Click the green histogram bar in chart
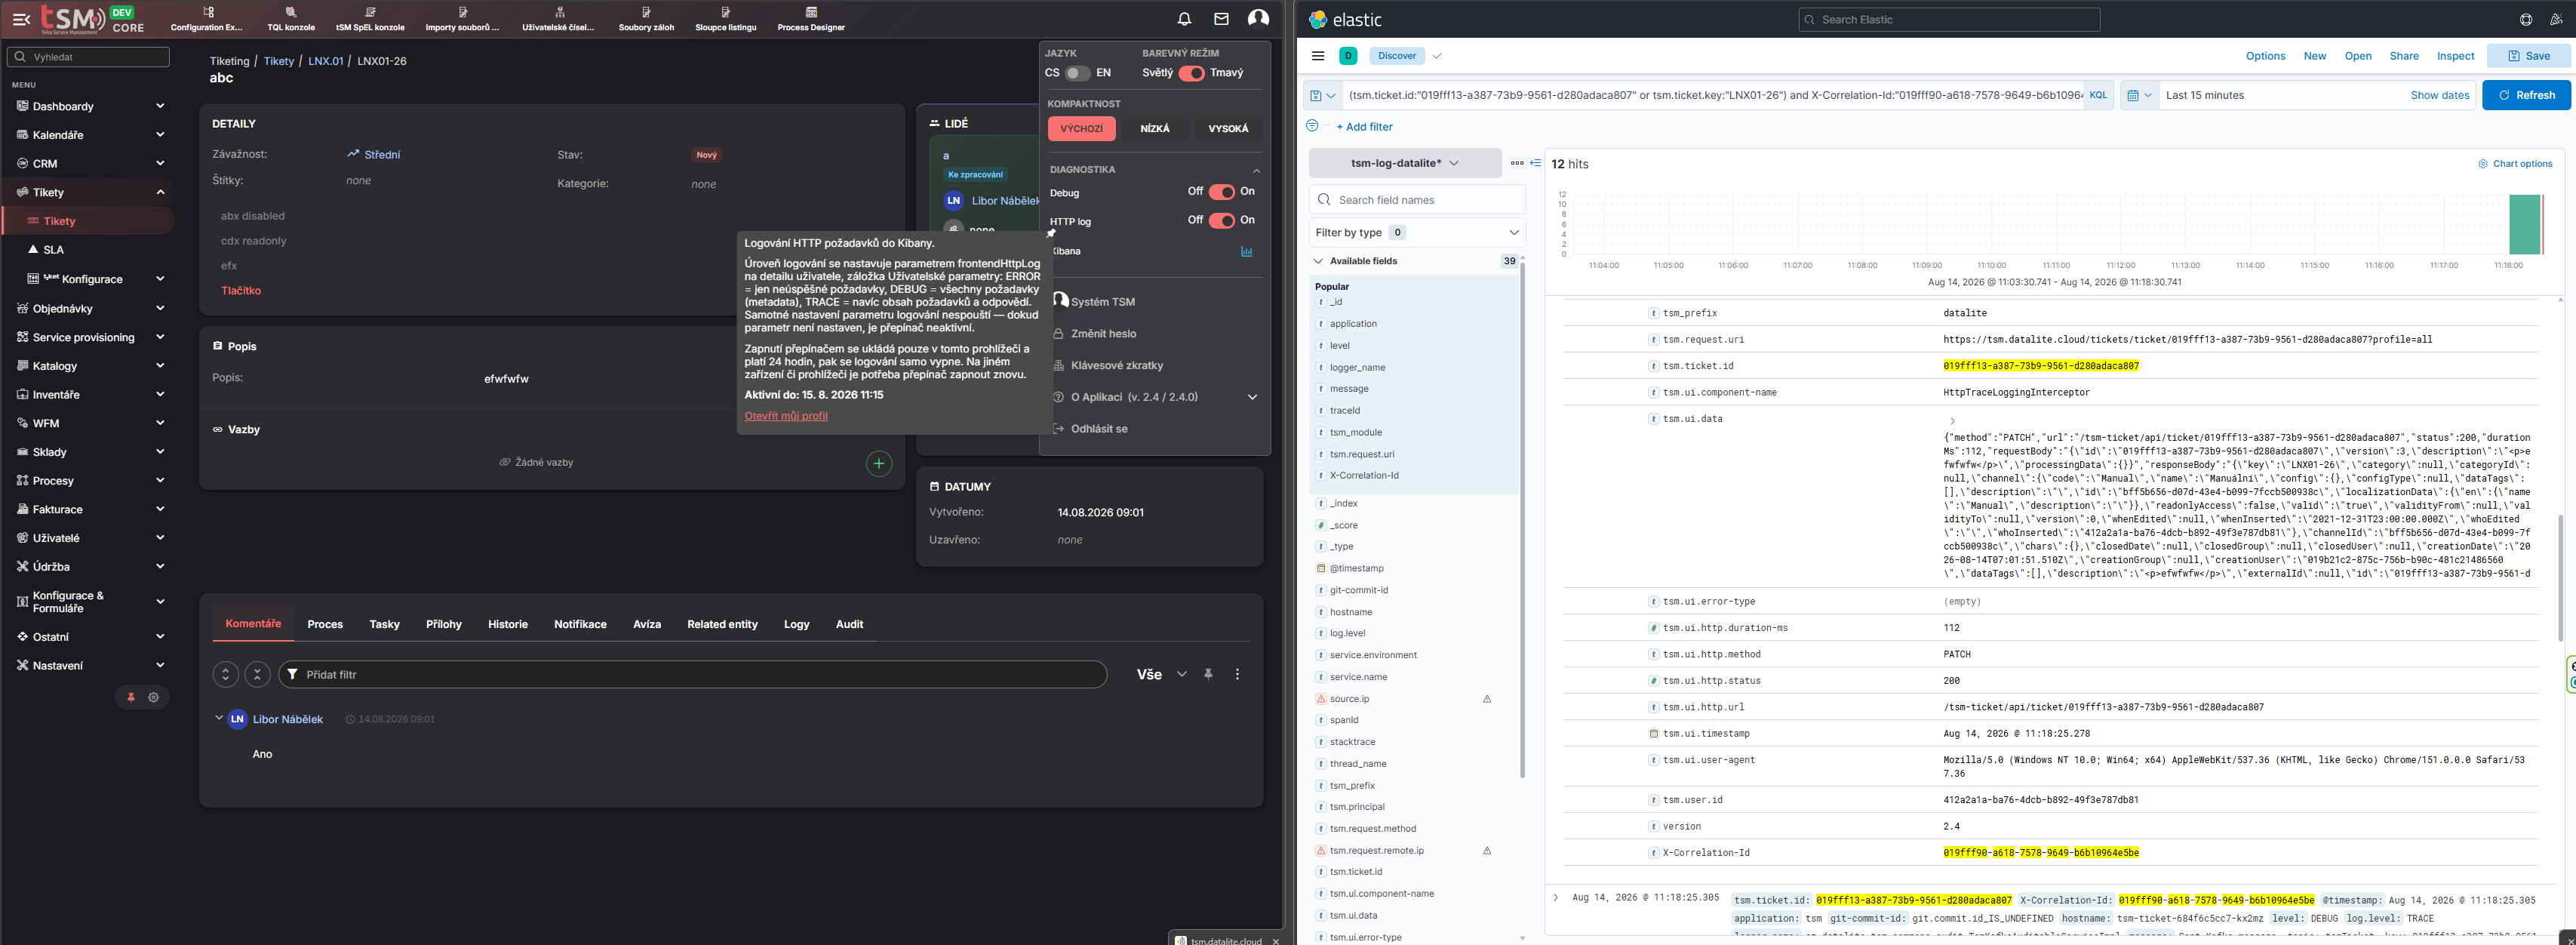 [2525, 225]
